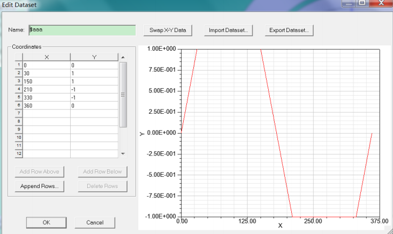This screenshot has height=234, width=393.
Task: Click the X cell in row 1
Action: click(47, 65)
